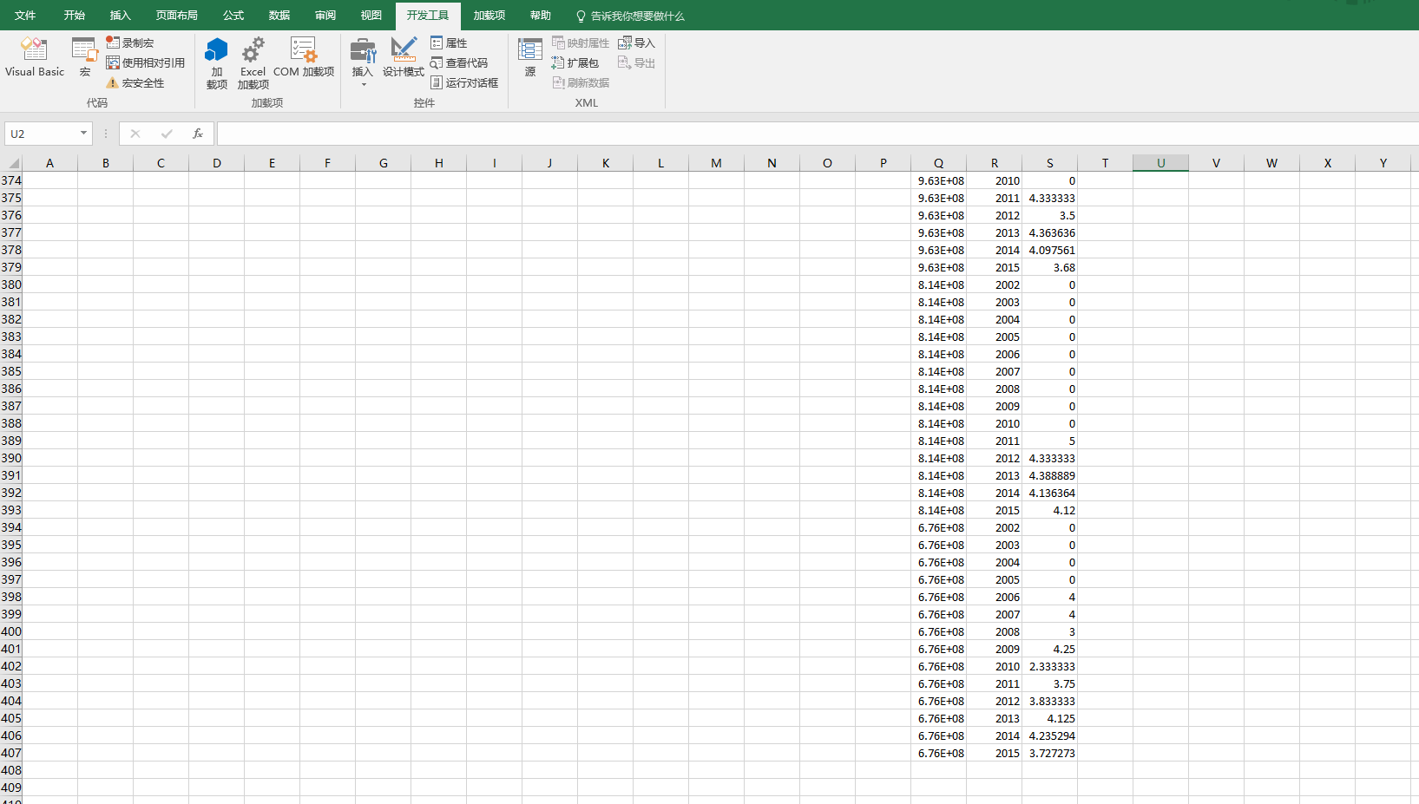Viewport: 1419px width, 804px height.
Task: Click cell S401 showing 4.25
Action: tap(1049, 649)
